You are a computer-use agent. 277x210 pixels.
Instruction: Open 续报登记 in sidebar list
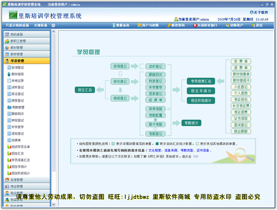point(15,101)
